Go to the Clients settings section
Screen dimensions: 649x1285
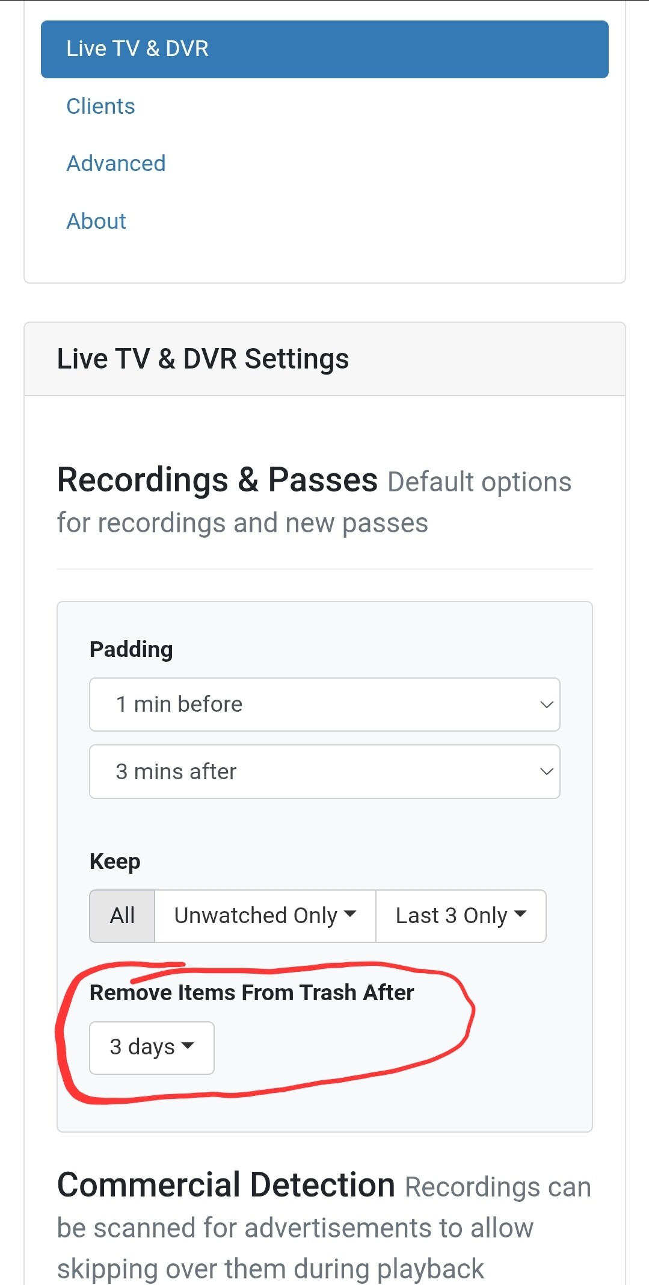point(100,106)
